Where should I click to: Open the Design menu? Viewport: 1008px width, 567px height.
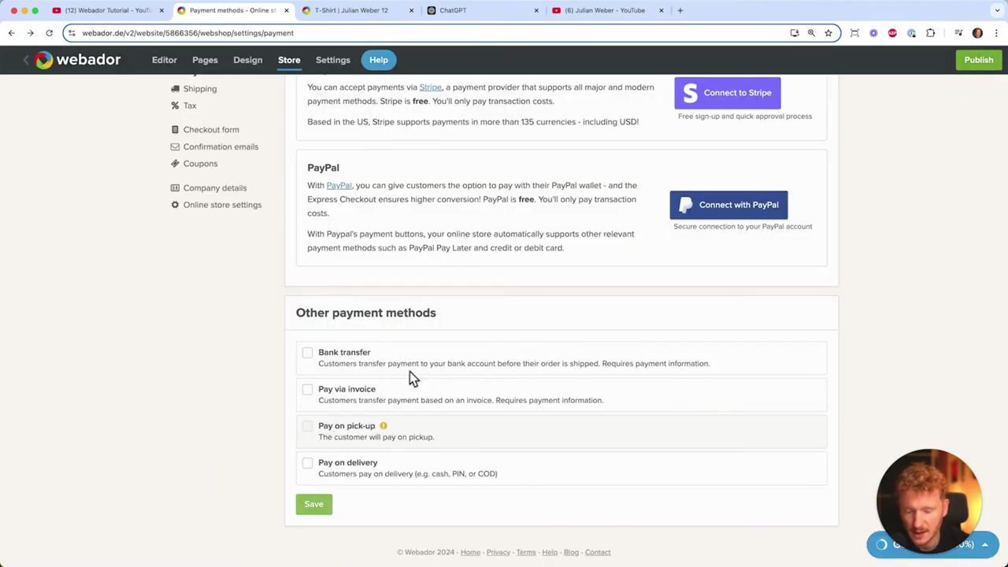[247, 60]
